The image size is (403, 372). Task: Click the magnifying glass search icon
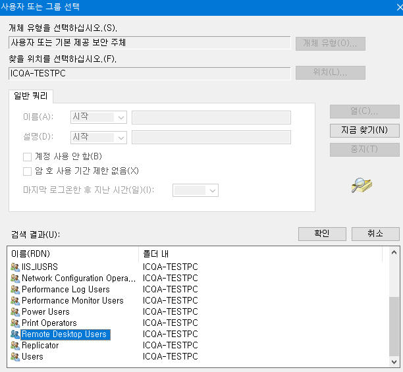point(362,185)
